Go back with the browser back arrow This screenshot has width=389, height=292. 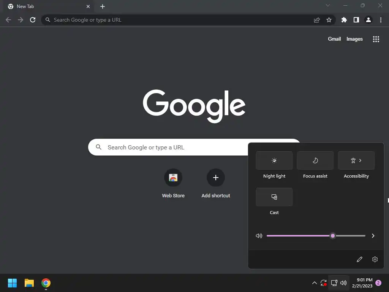(x=8, y=20)
